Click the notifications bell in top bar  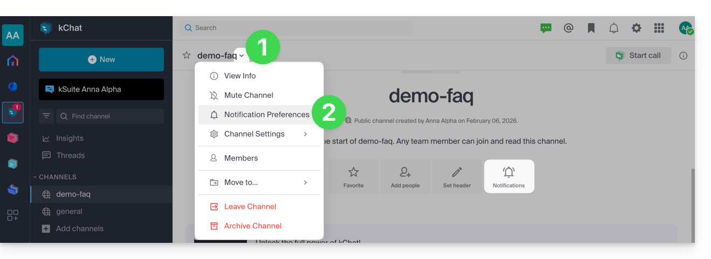click(x=613, y=28)
